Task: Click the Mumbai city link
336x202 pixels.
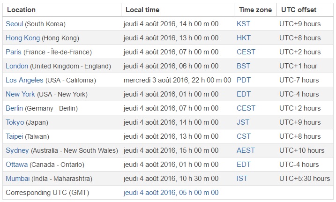Action: point(17,179)
